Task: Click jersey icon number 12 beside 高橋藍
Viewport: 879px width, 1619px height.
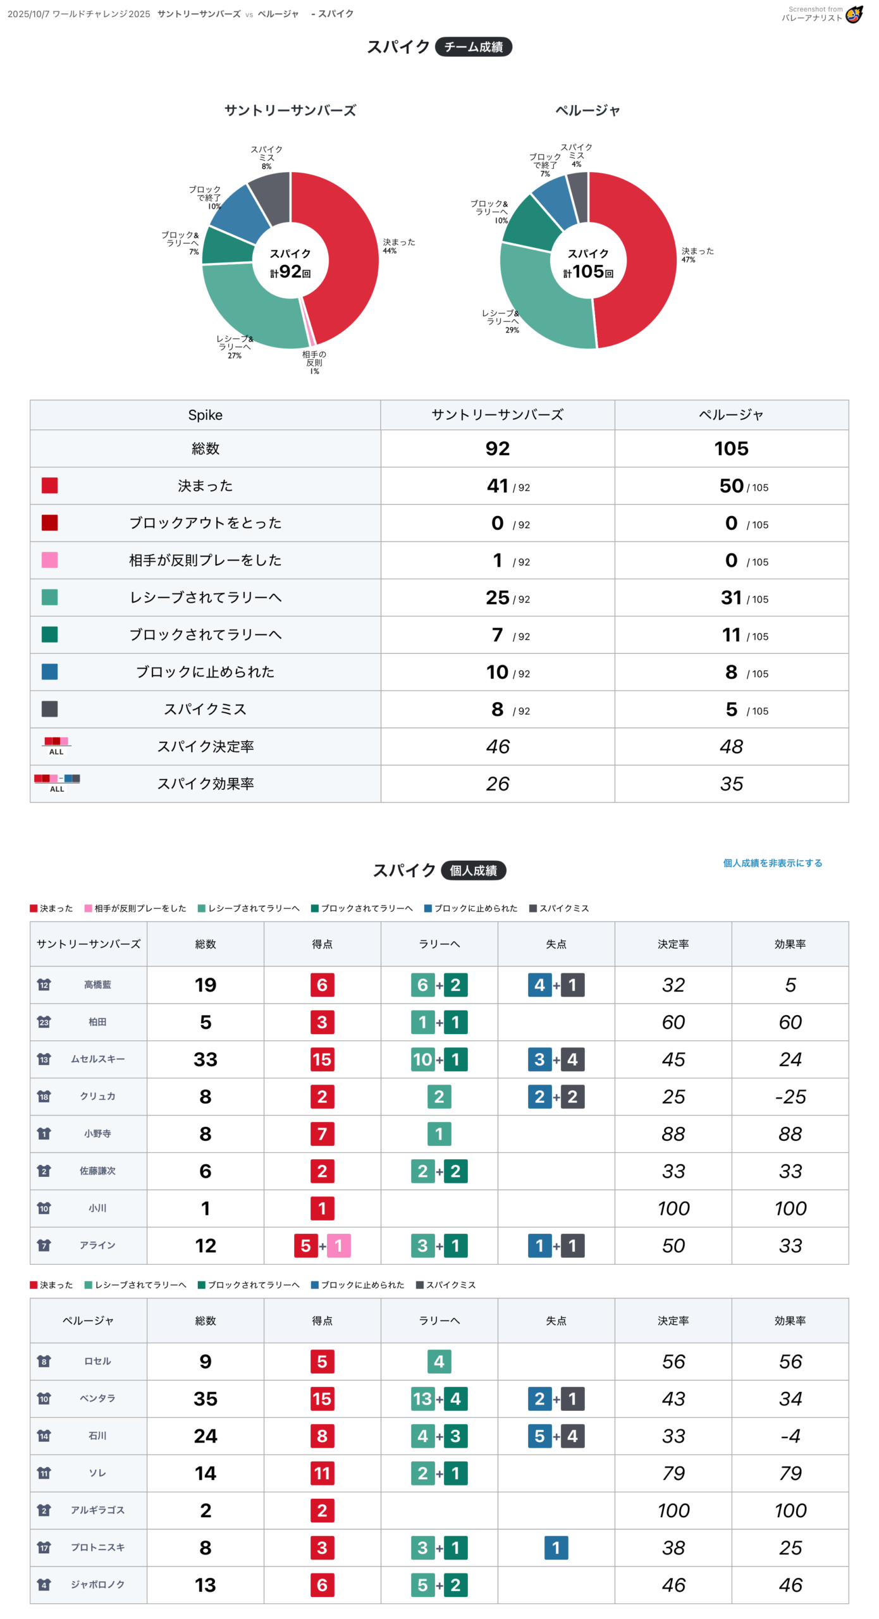Action: [x=44, y=985]
